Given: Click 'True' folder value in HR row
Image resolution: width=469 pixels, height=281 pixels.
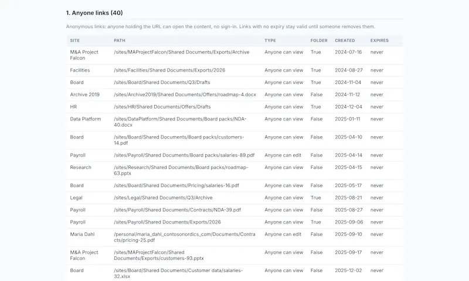Looking at the screenshot, I should (x=315, y=107).
